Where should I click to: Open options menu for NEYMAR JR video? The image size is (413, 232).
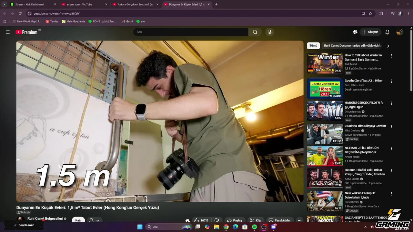click(x=392, y=149)
